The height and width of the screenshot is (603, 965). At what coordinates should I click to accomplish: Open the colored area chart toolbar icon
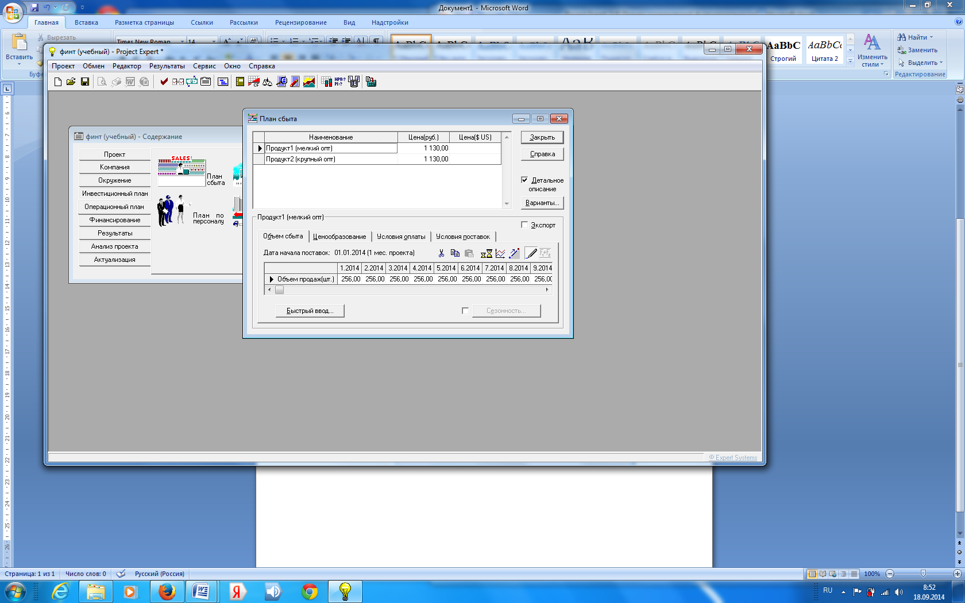click(309, 82)
